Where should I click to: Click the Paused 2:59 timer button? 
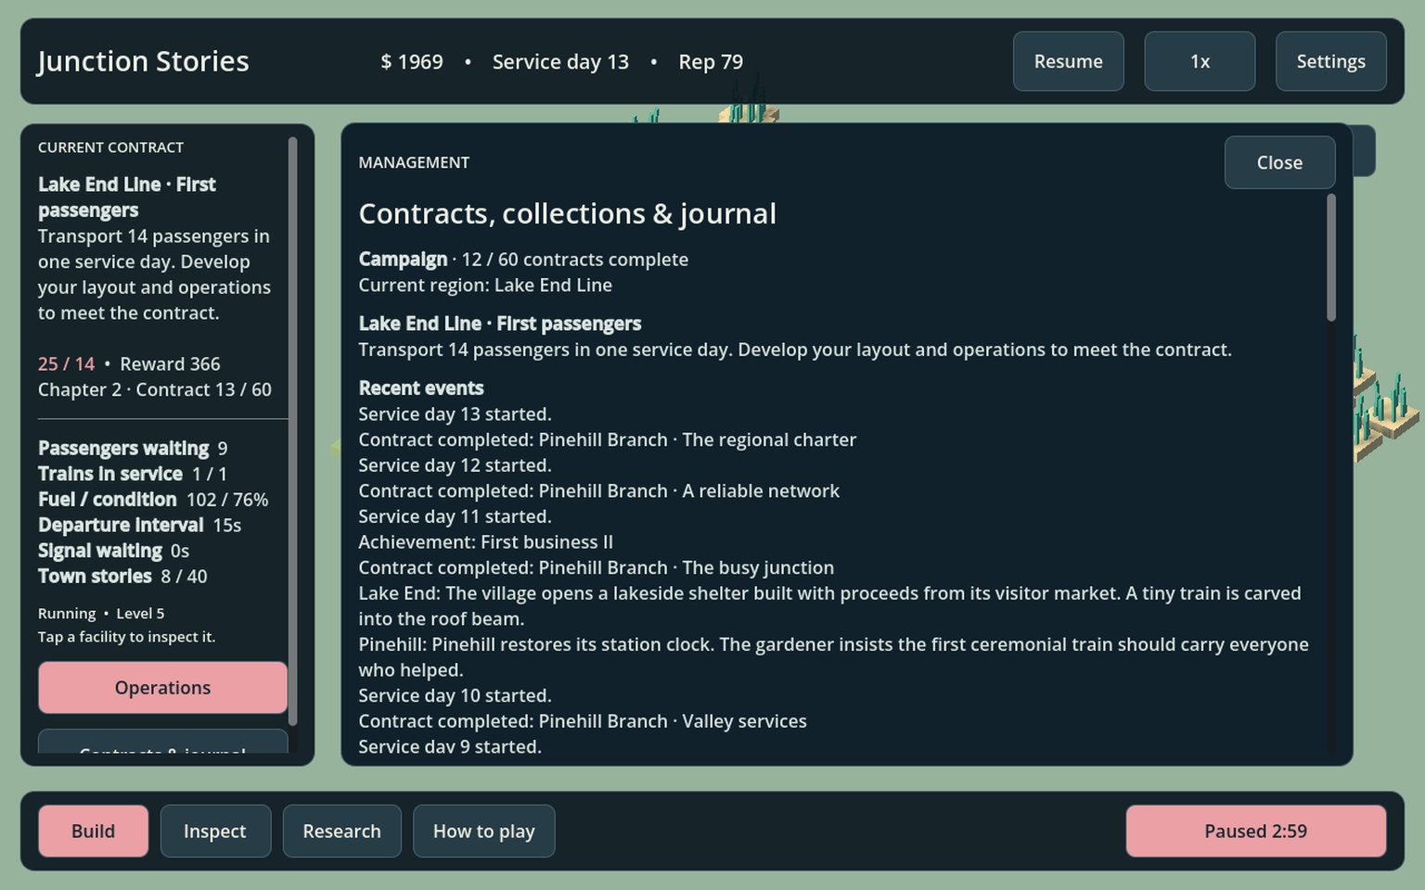coord(1255,831)
